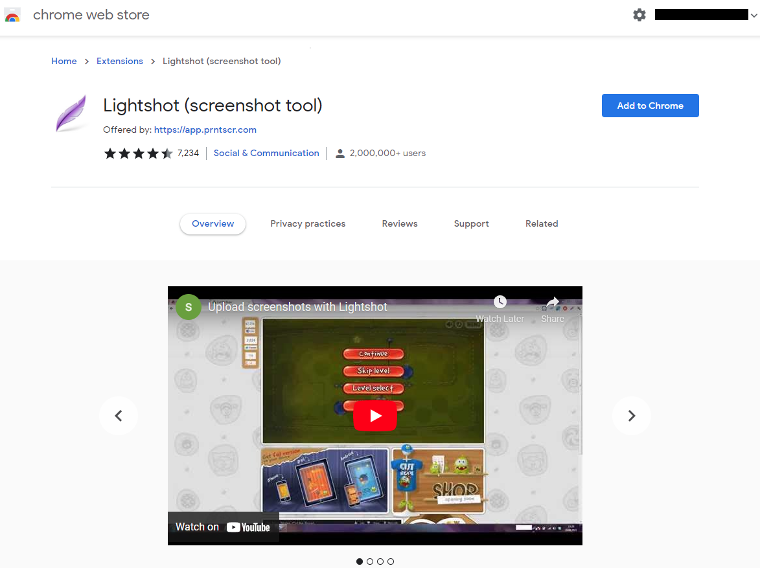Switch to the Privacy practices tab
760x568 pixels.
(308, 224)
